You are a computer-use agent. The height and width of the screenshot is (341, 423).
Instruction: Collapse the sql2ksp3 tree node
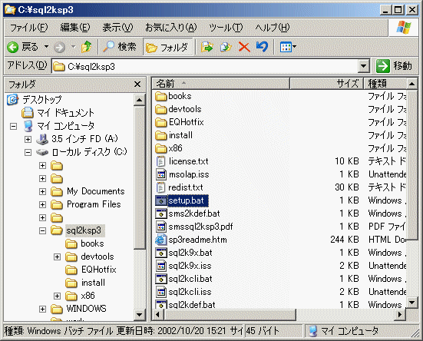pos(42,230)
